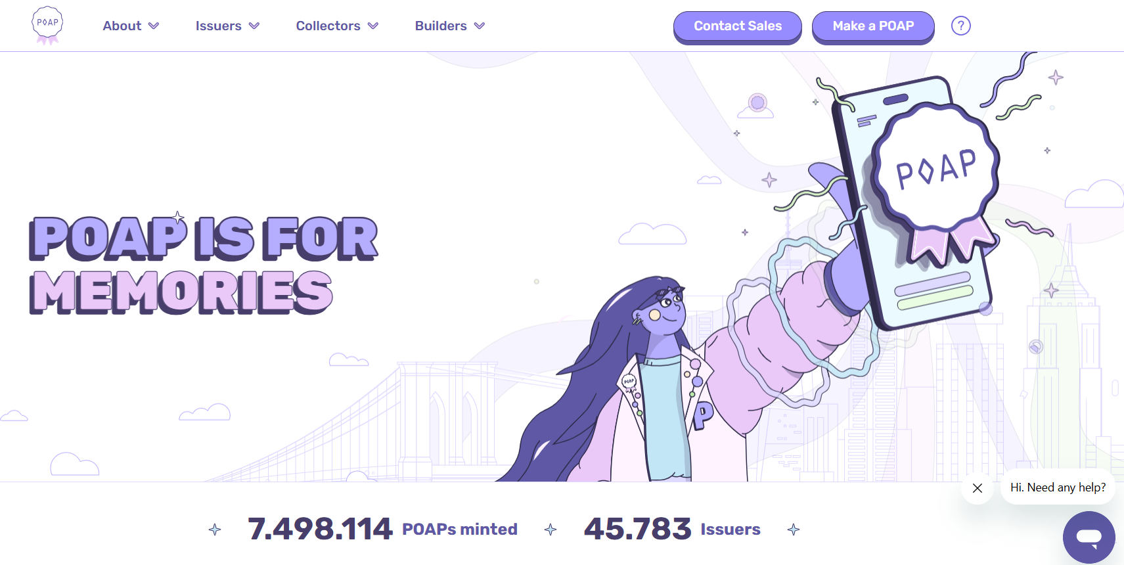Open the Builders menu
This screenshot has height=565, width=1124.
(450, 26)
